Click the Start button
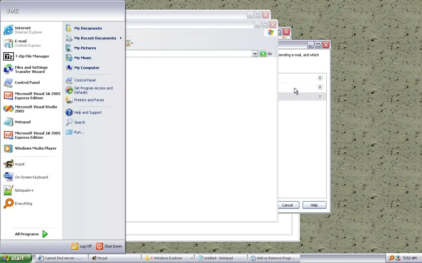 click(x=16, y=258)
